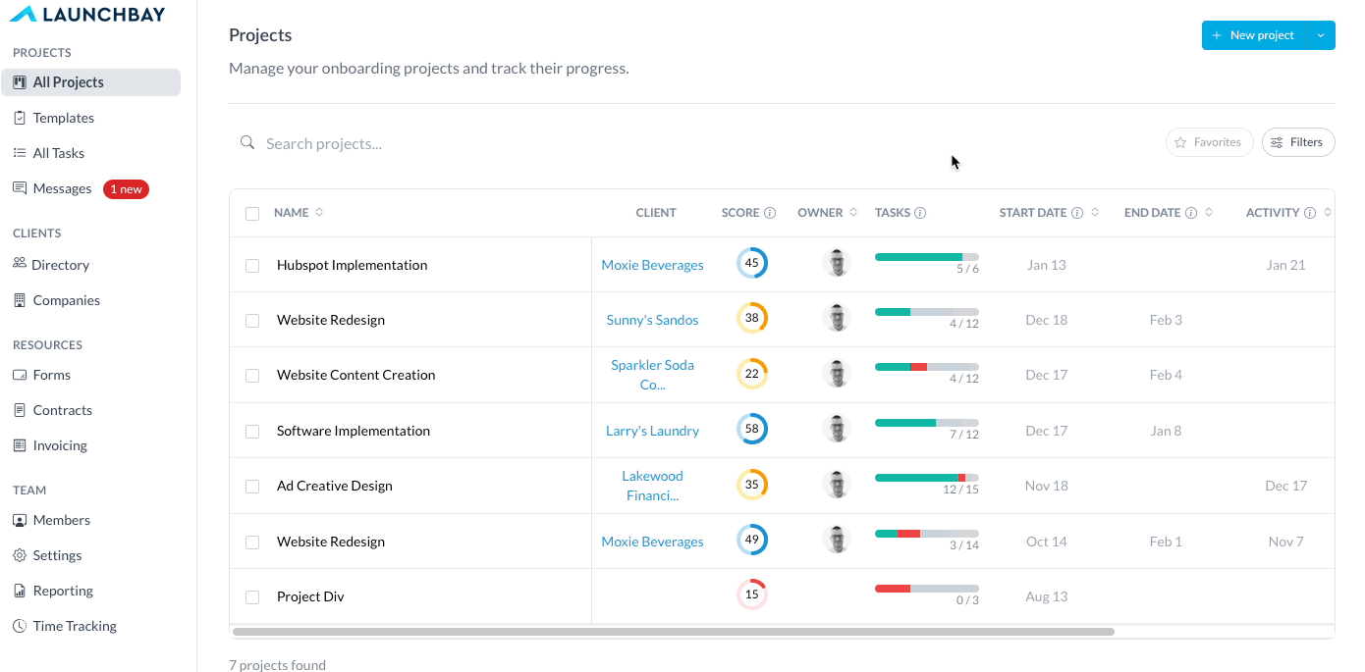
Task: Open the Lakewood Financi... client link
Action: coord(652,486)
